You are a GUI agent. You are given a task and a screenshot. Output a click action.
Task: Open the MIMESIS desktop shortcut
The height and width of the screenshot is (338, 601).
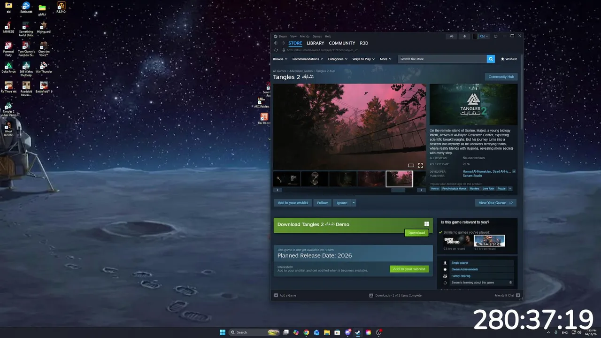8,28
